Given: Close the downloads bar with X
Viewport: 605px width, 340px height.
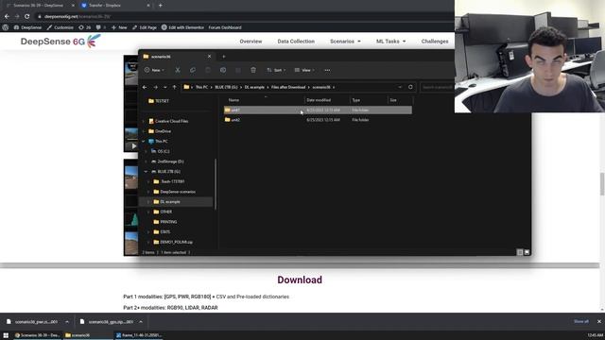Looking at the screenshot, I should coord(598,321).
